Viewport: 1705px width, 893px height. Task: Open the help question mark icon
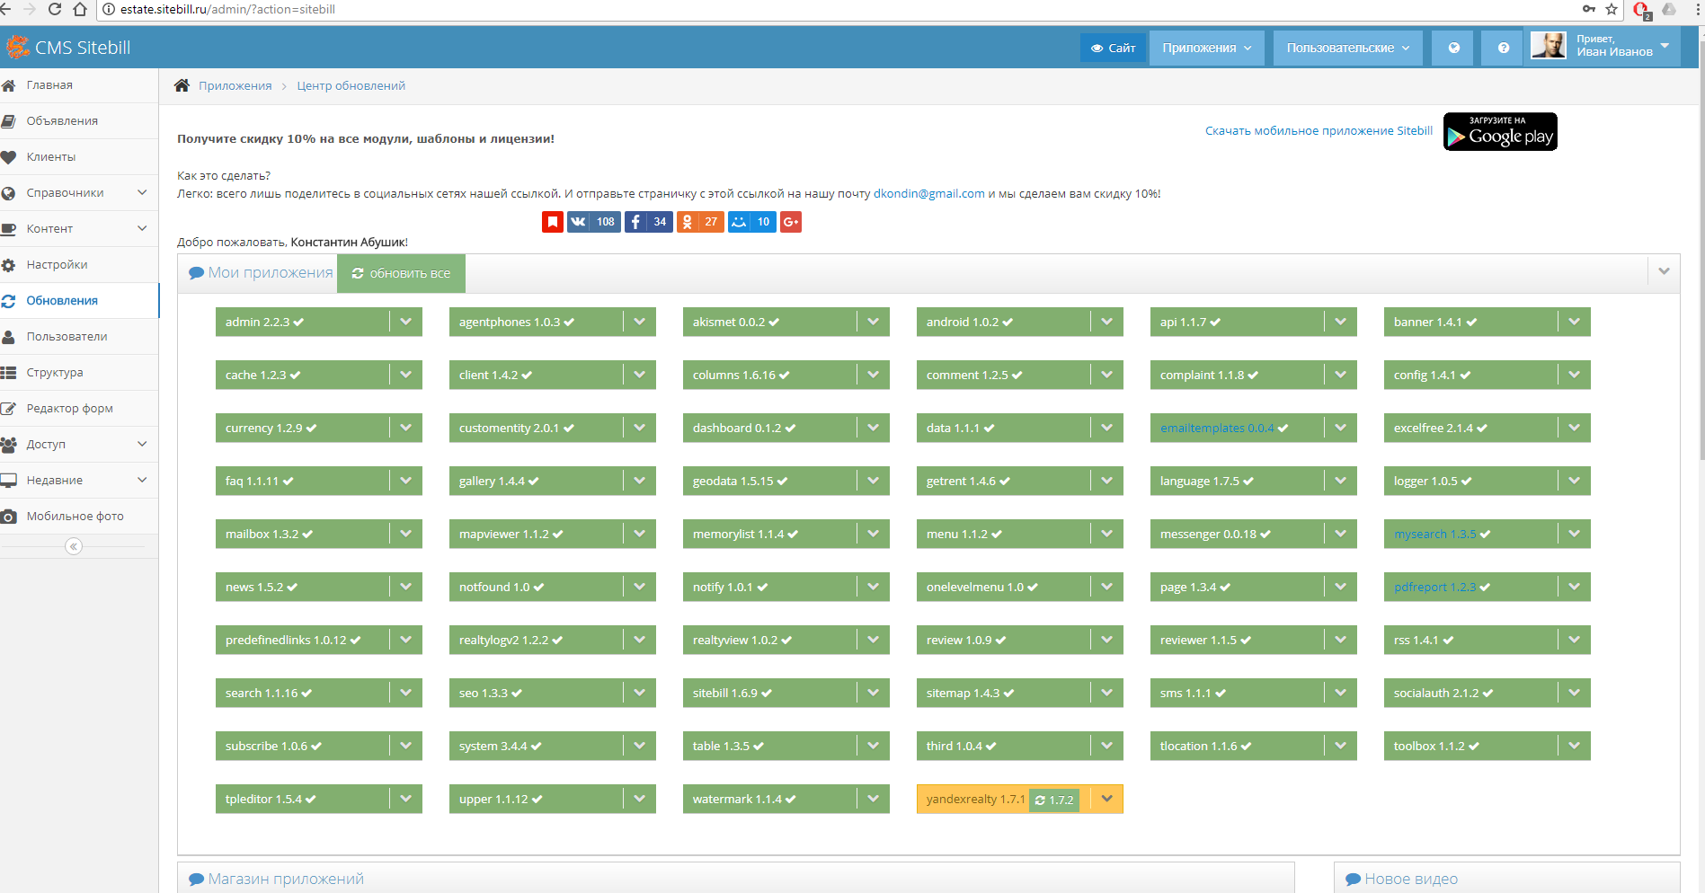click(x=1503, y=48)
